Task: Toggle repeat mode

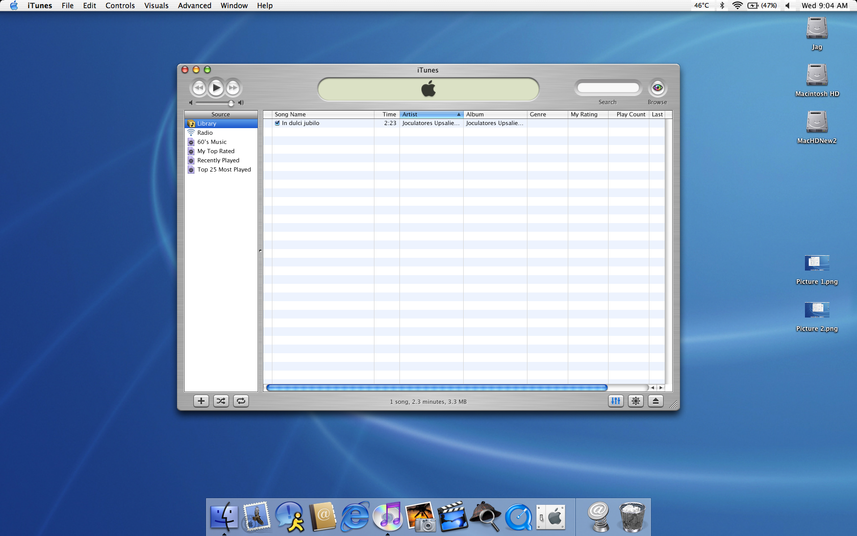Action: 241,401
